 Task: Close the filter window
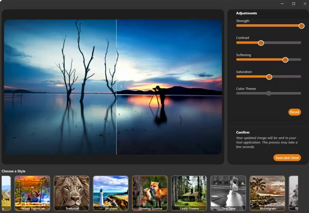coord(305,4)
